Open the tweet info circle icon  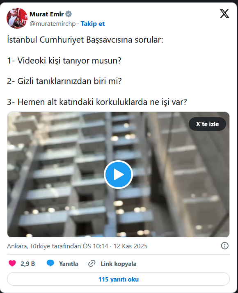pyautogui.click(x=225, y=246)
